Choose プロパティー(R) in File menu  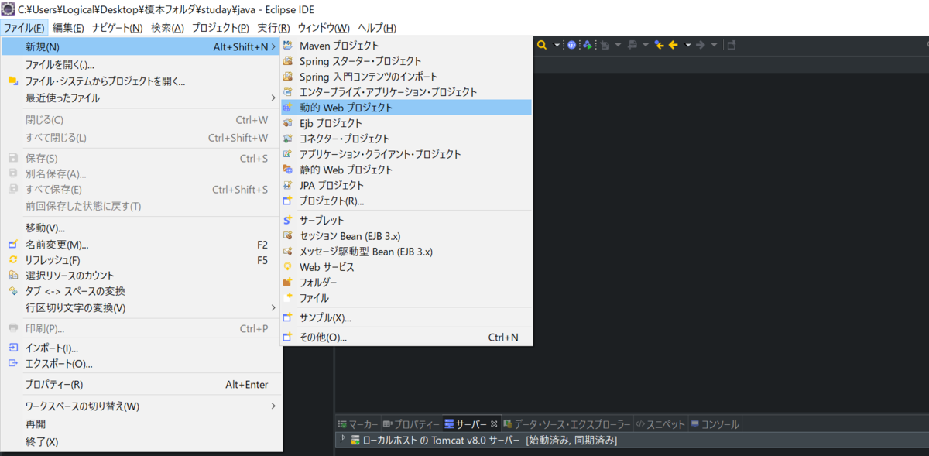141,385
